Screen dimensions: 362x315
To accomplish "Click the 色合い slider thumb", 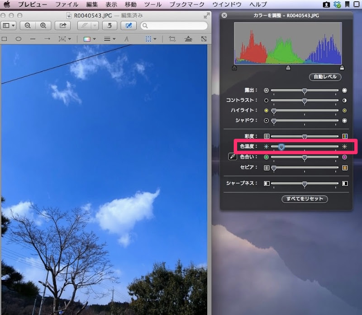I will [305, 157].
